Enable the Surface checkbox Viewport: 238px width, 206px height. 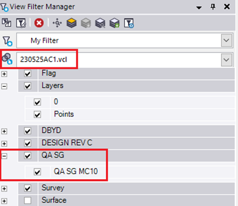[x=27, y=200]
